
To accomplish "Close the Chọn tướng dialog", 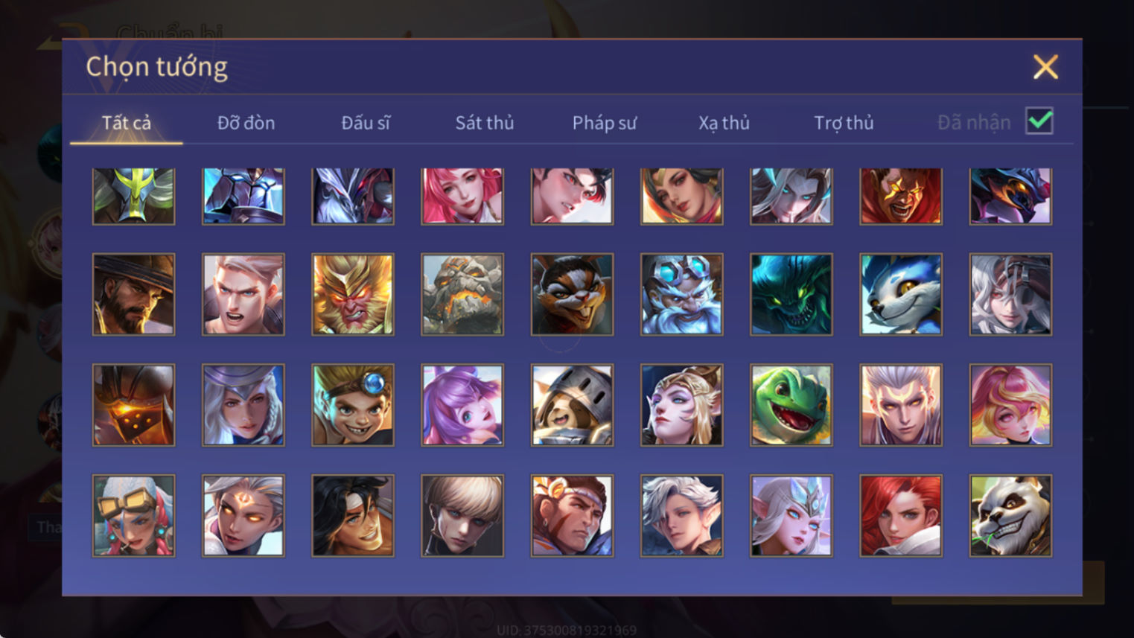I will pyautogui.click(x=1045, y=67).
